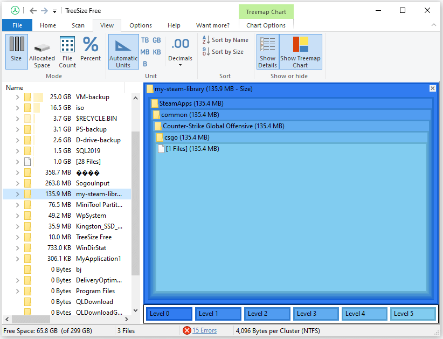Open the Decimals setting

[x=180, y=52]
